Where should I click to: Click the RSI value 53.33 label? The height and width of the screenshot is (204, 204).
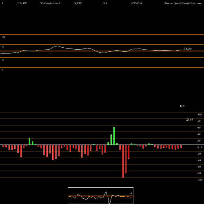coord(188,49)
